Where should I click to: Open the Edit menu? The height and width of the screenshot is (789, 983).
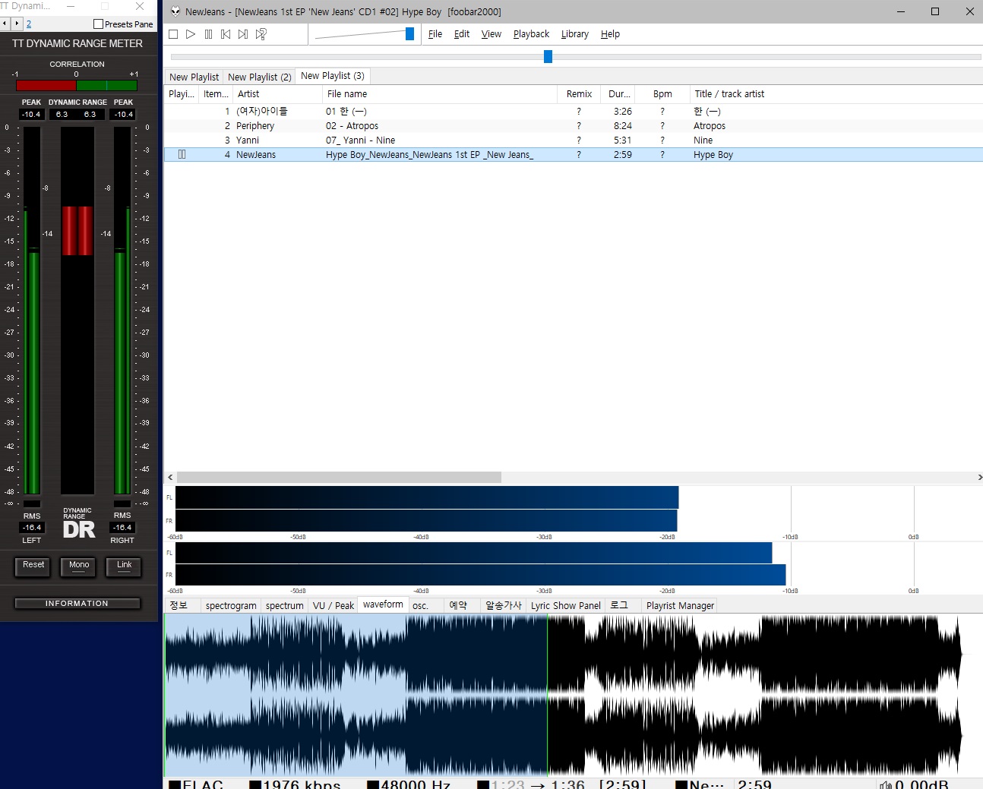click(462, 34)
